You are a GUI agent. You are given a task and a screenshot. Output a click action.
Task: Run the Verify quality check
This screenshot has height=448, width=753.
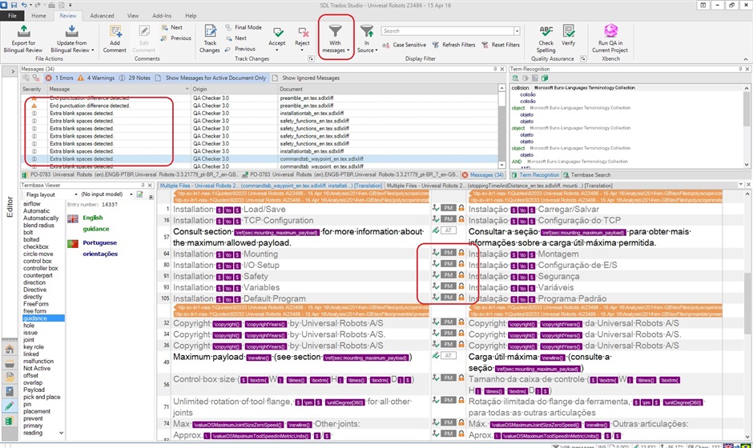568,32
